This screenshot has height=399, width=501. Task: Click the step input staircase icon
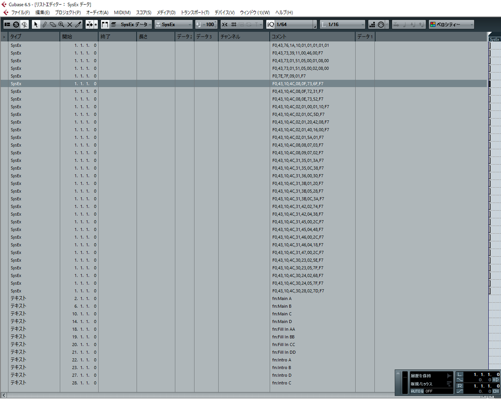[372, 24]
